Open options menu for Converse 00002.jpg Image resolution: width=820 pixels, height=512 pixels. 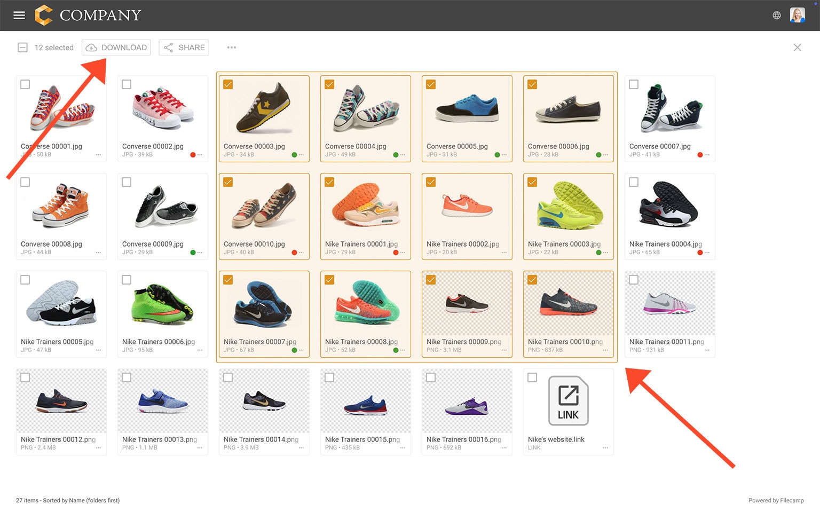[200, 155]
